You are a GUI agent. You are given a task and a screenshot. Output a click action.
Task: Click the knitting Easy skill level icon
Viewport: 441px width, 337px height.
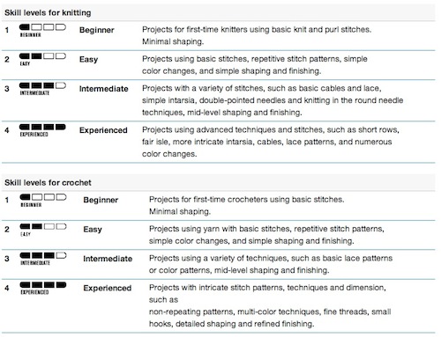coord(42,59)
